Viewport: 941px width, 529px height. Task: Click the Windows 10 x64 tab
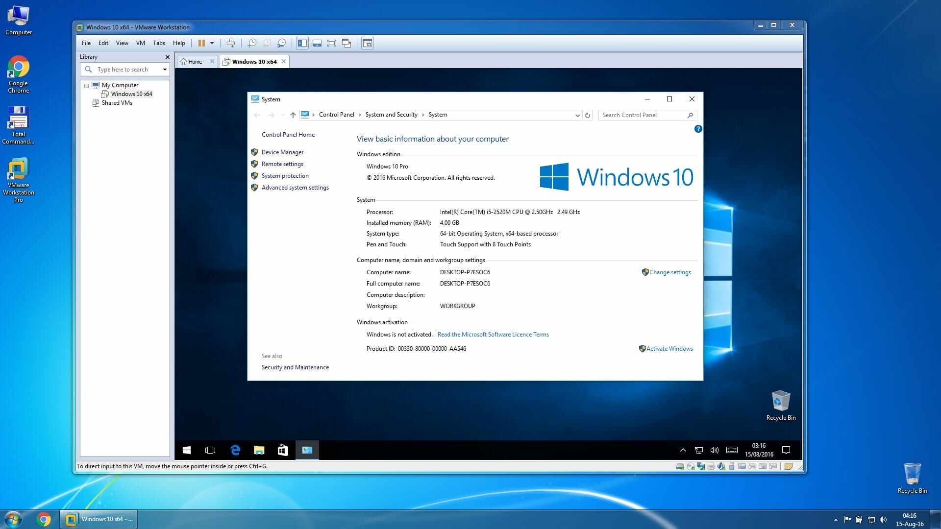(x=252, y=61)
